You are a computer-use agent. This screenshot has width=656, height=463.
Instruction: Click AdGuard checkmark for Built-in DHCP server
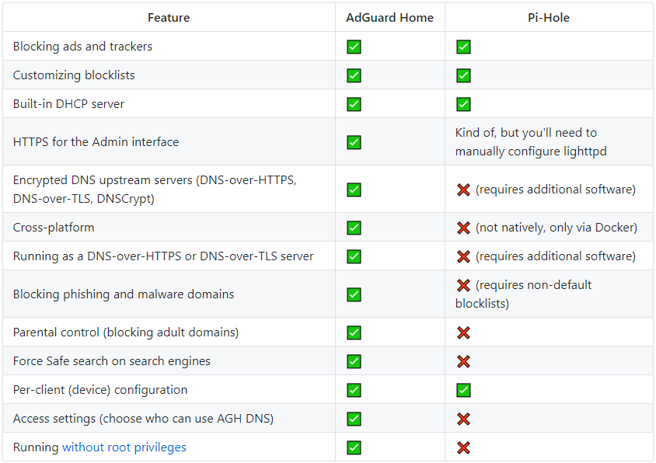point(354,104)
